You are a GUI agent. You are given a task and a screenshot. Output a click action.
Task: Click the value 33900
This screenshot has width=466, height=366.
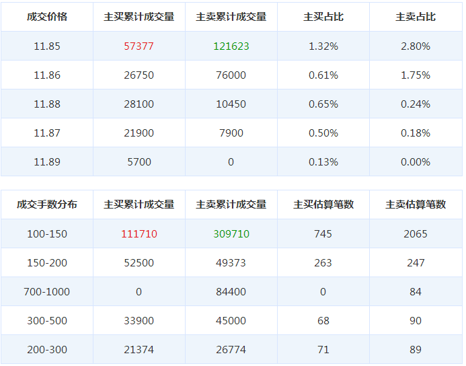139,320
